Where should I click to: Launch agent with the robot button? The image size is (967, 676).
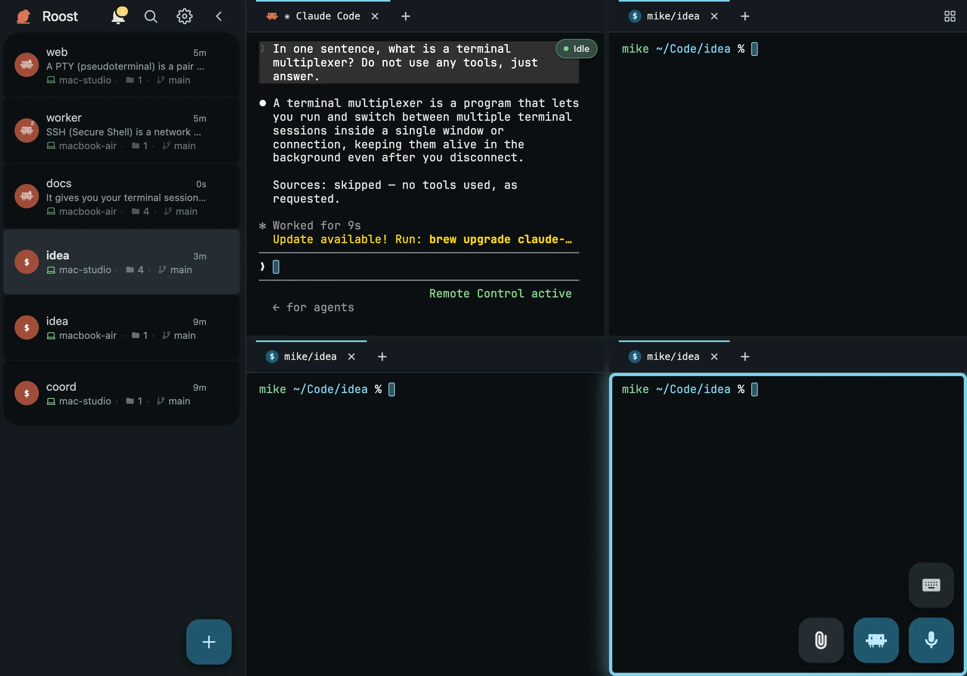876,640
